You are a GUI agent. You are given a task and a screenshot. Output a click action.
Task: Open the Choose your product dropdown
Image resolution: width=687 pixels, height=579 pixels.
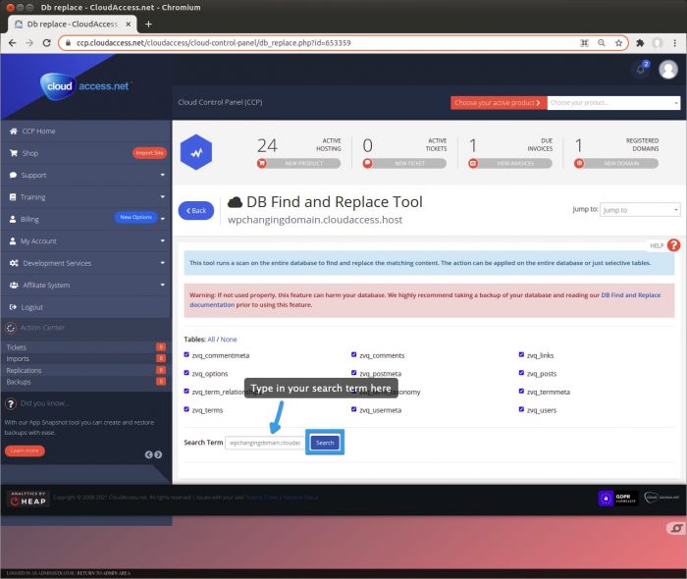tap(613, 102)
